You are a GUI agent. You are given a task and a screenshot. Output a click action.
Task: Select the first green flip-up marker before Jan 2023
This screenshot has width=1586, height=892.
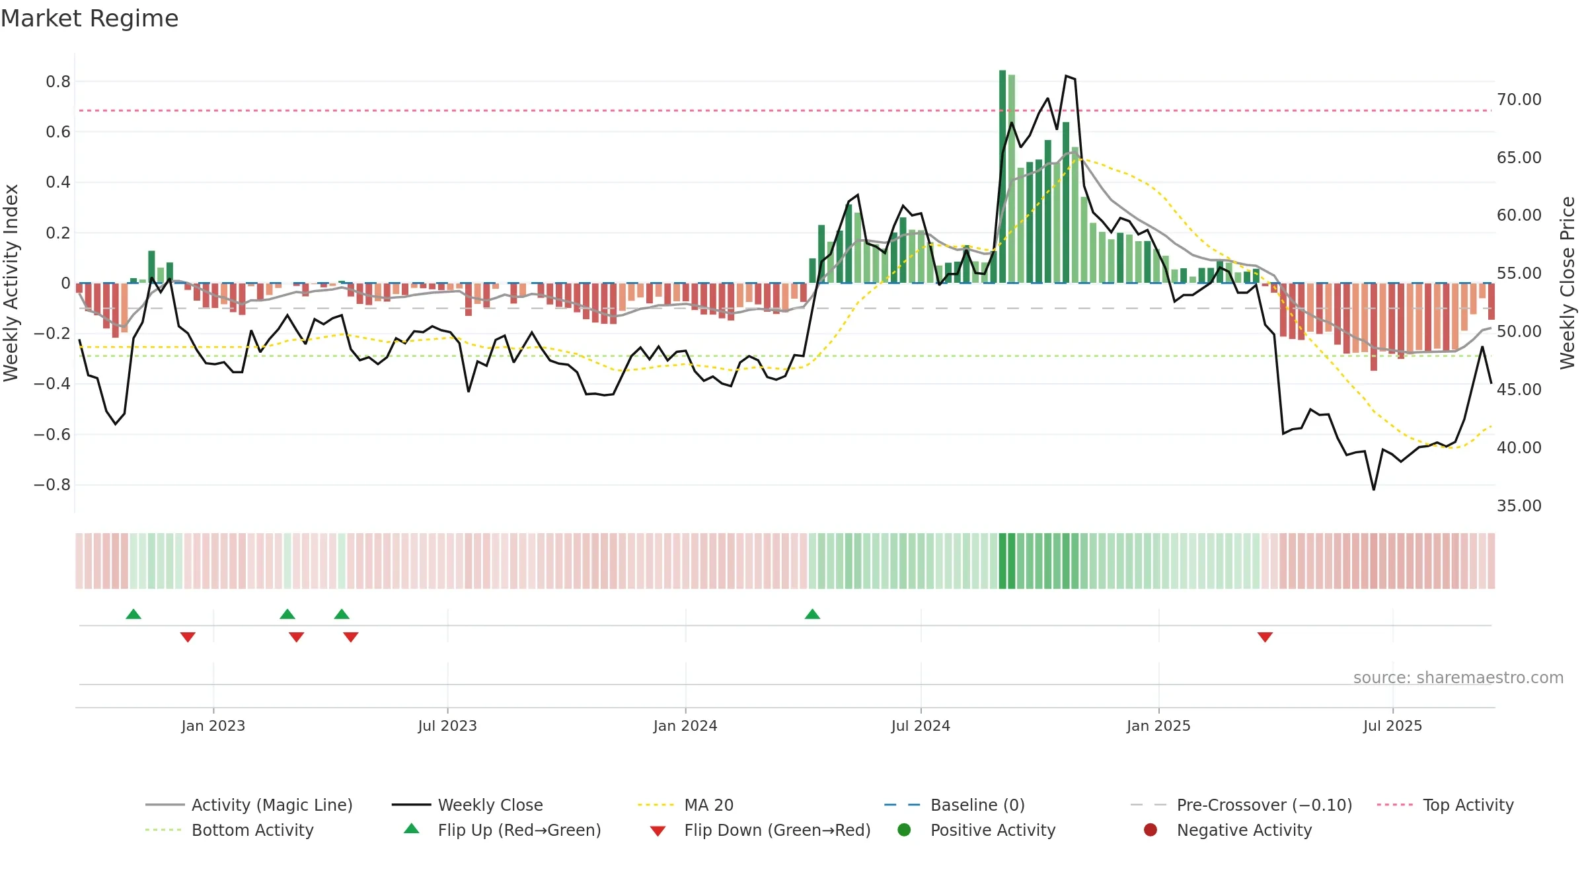(133, 614)
